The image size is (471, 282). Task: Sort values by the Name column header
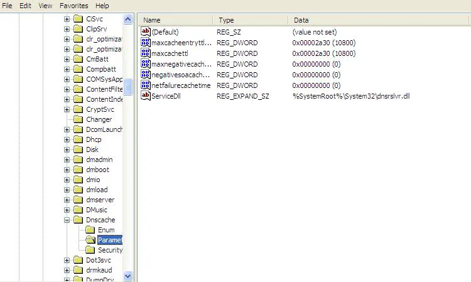[175, 20]
